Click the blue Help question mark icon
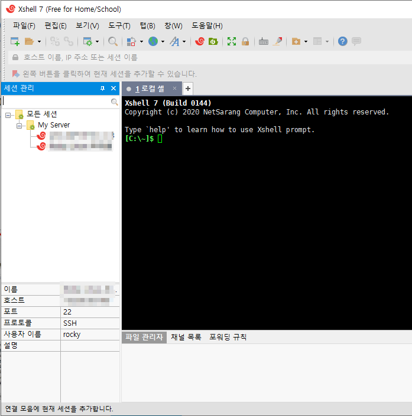412x416 pixels. 343,41
